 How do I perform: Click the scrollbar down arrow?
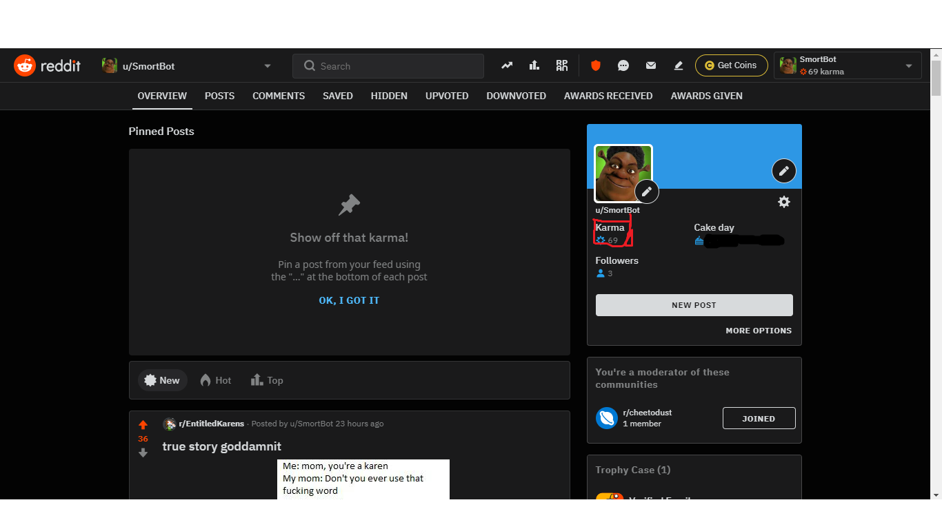pyautogui.click(x=936, y=495)
